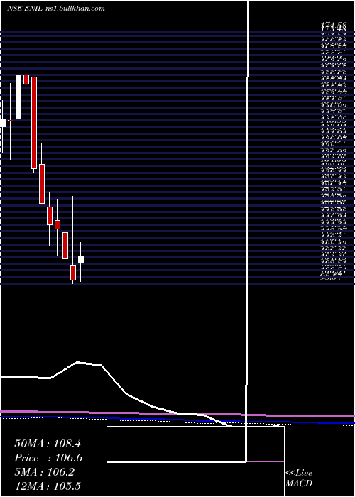
Task: Click the 174.58 top price axis value
Action: (x=333, y=25)
